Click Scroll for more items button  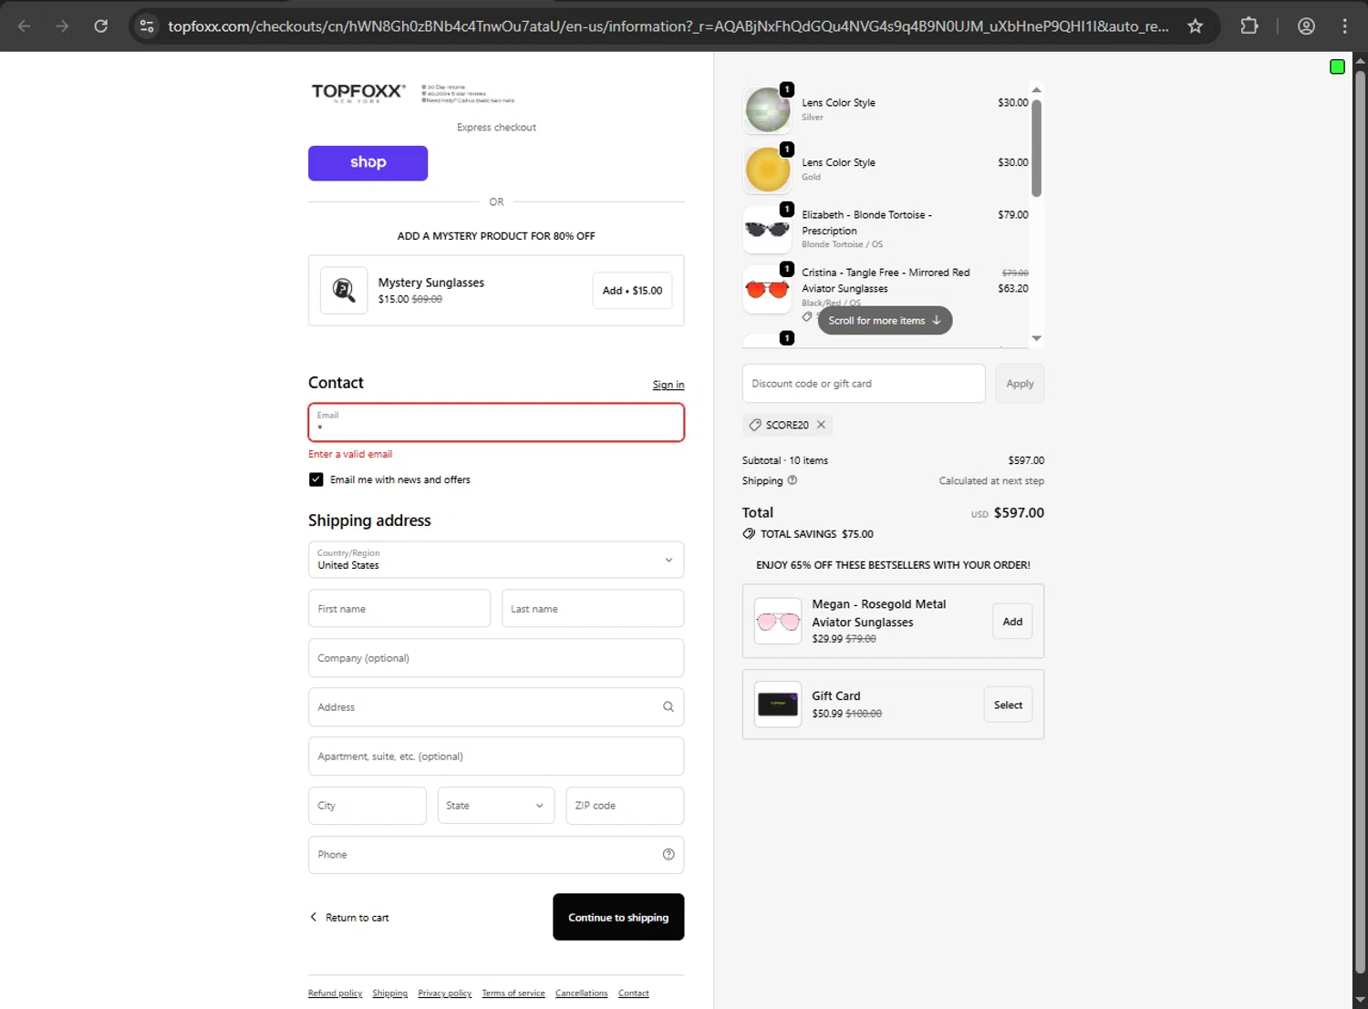point(885,321)
